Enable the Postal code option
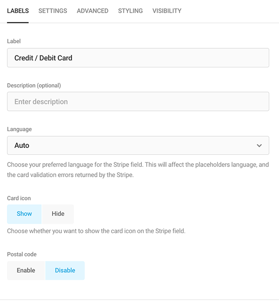 26,270
